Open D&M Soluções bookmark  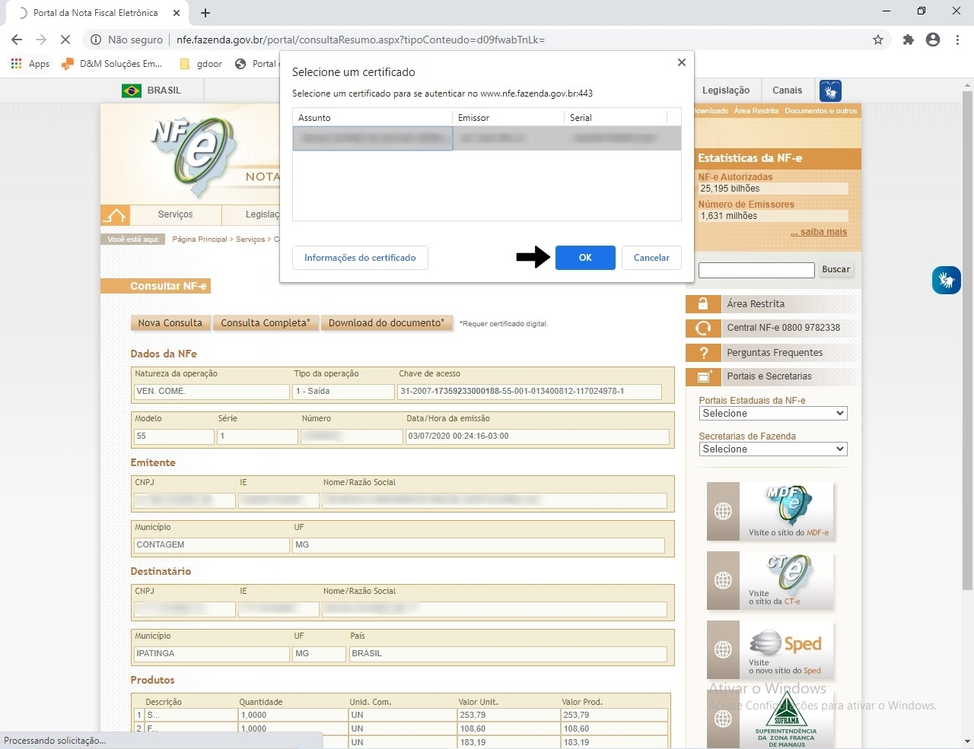point(112,64)
